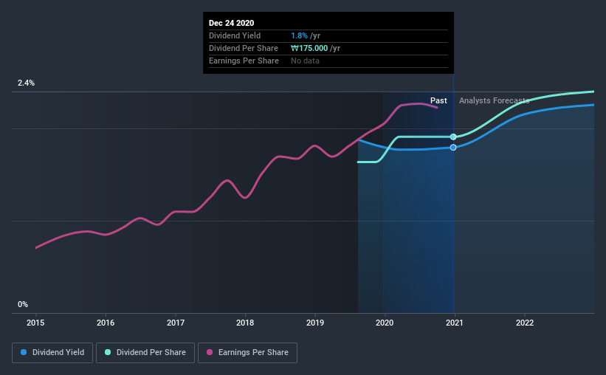Select the 2018 x-axis label
The image size is (606, 375).
pos(245,323)
